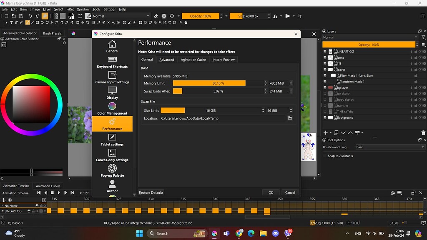Redo the last action

tap(37, 16)
